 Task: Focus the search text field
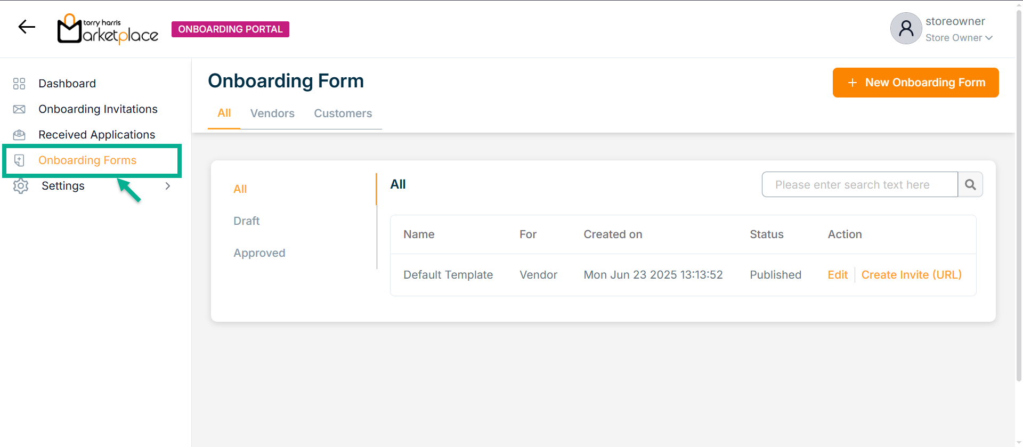point(859,184)
